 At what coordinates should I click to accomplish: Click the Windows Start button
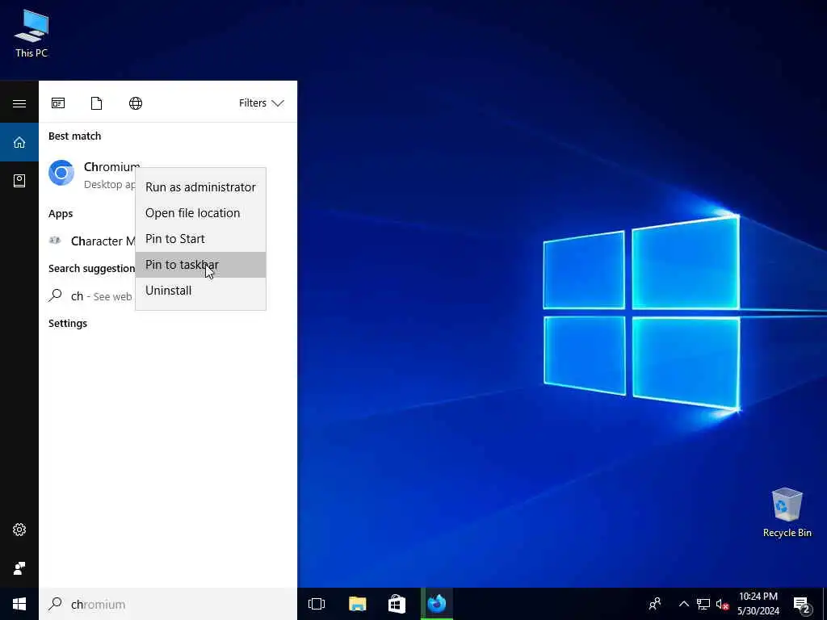click(19, 604)
